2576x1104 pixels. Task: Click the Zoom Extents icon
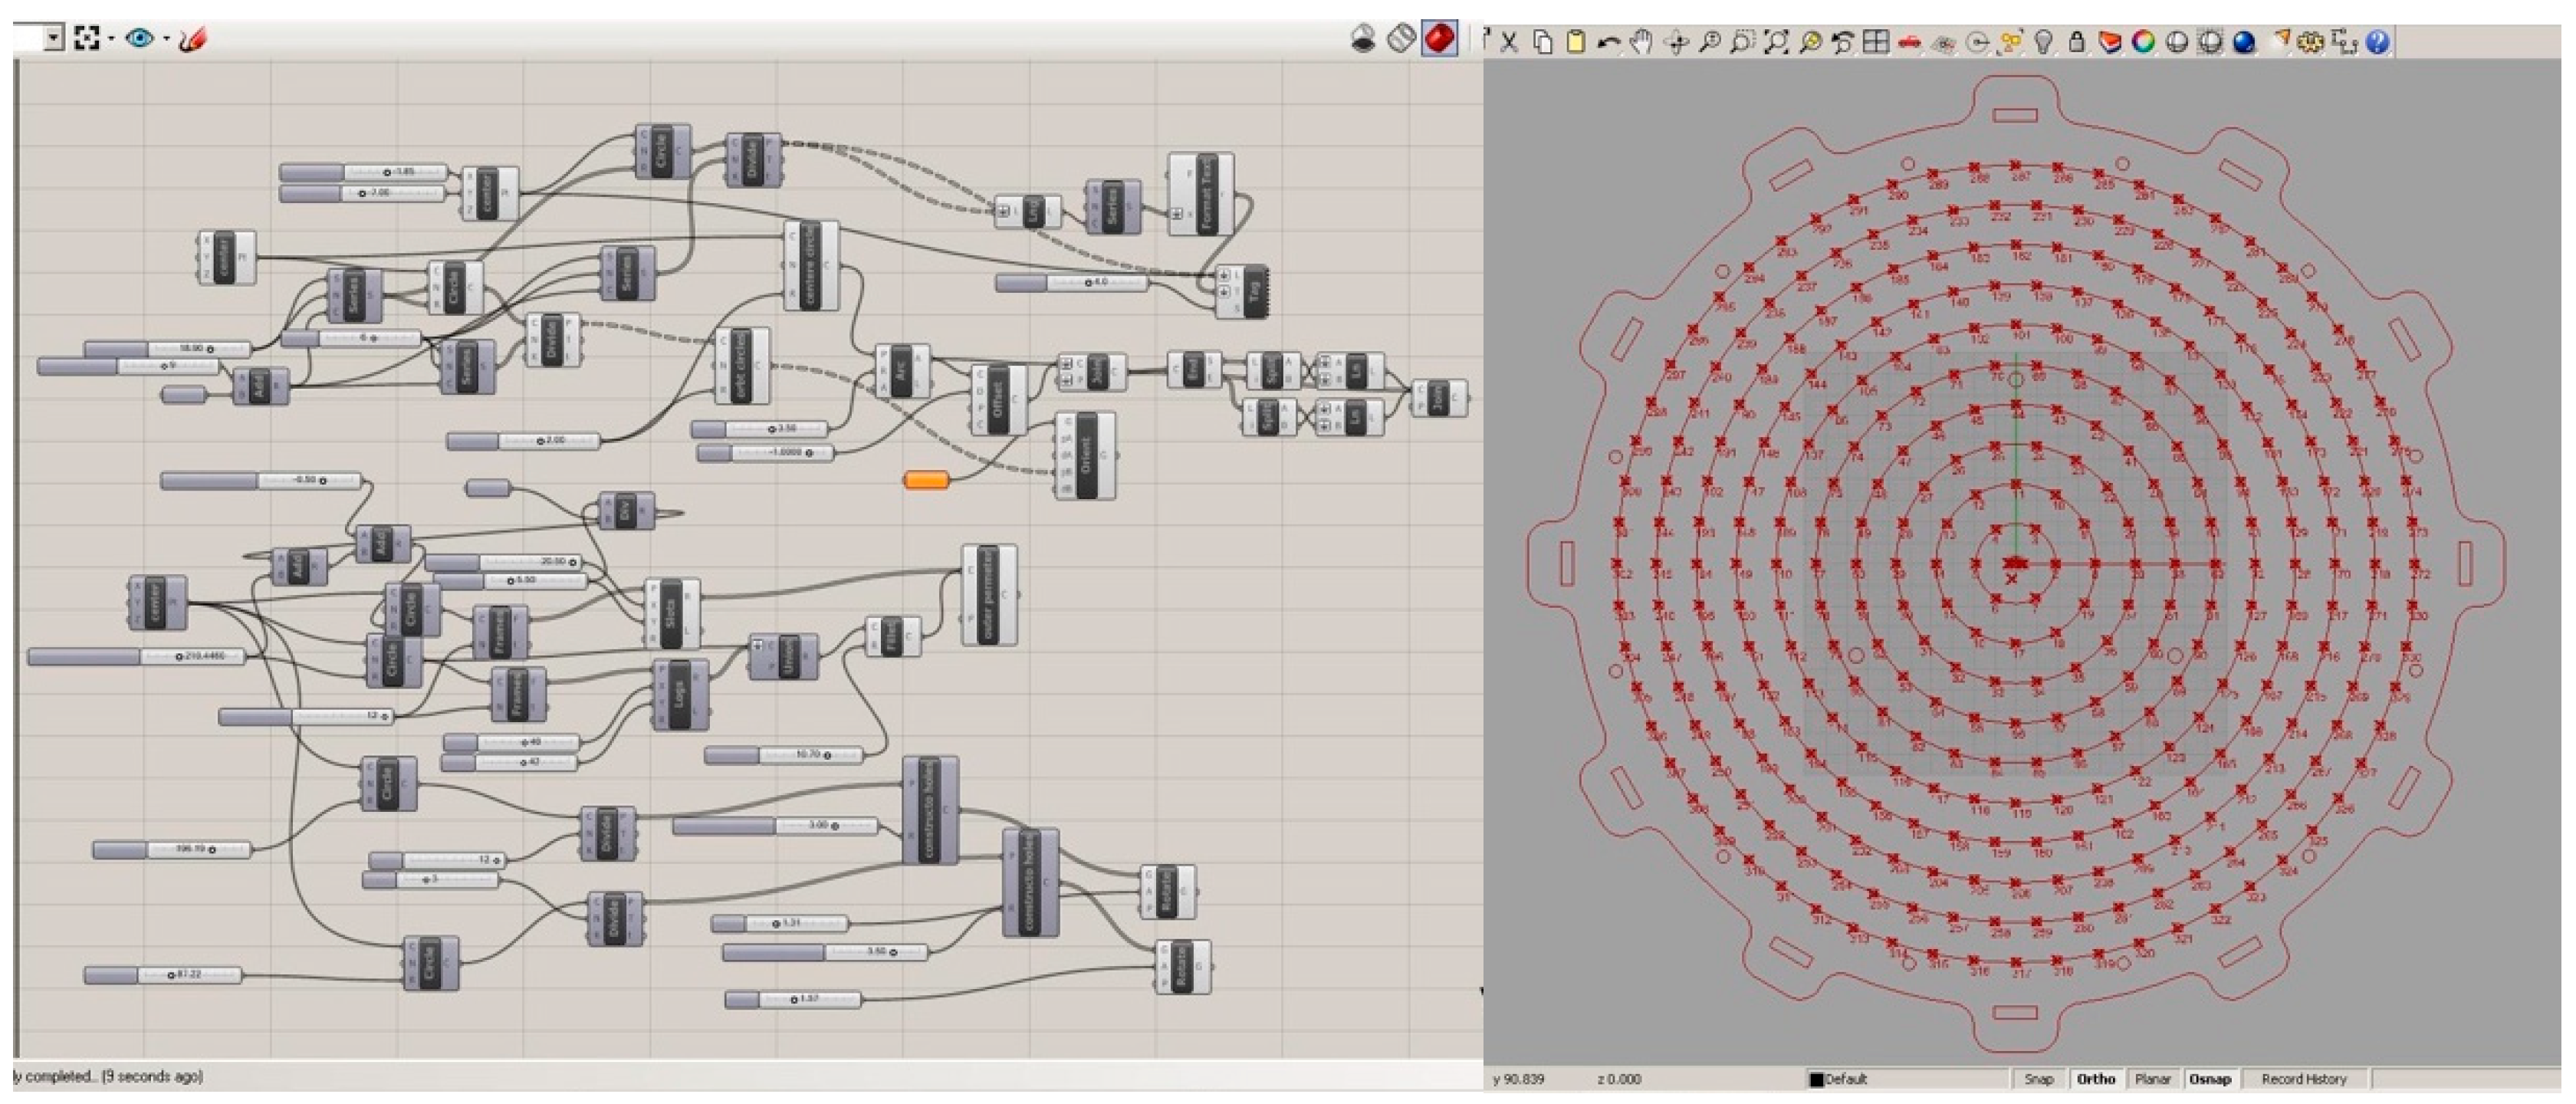click(1776, 42)
